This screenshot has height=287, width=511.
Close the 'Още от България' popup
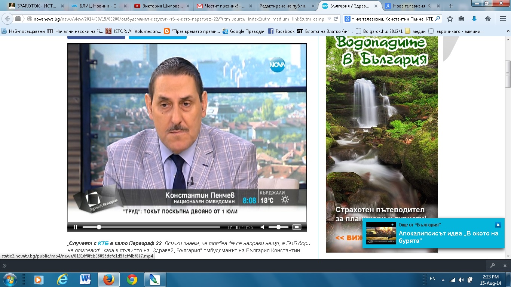point(498,225)
